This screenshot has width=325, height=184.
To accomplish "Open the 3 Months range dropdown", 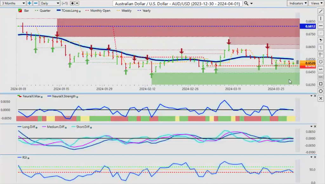I will 13,3.
